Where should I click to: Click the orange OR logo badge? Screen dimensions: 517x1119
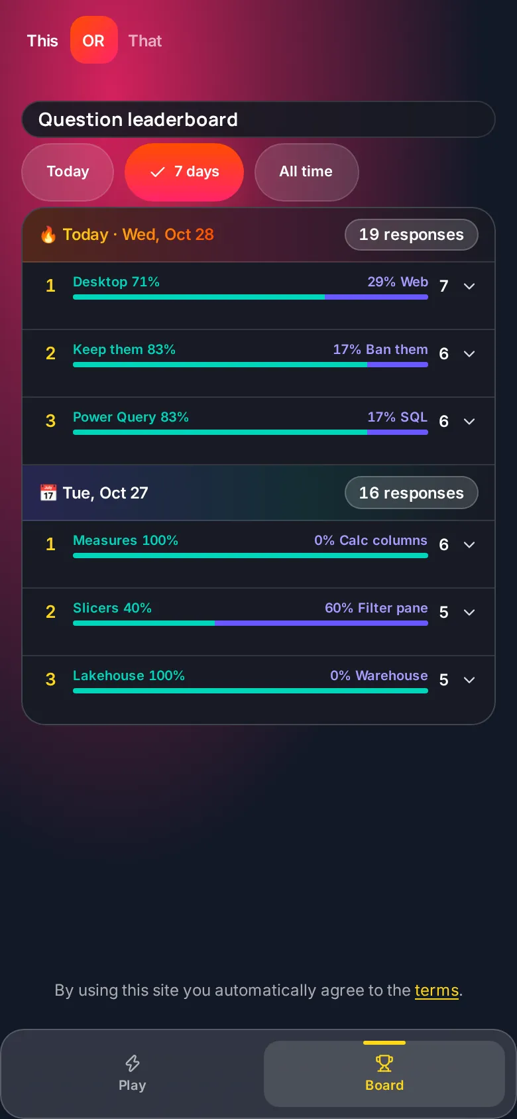coord(94,40)
